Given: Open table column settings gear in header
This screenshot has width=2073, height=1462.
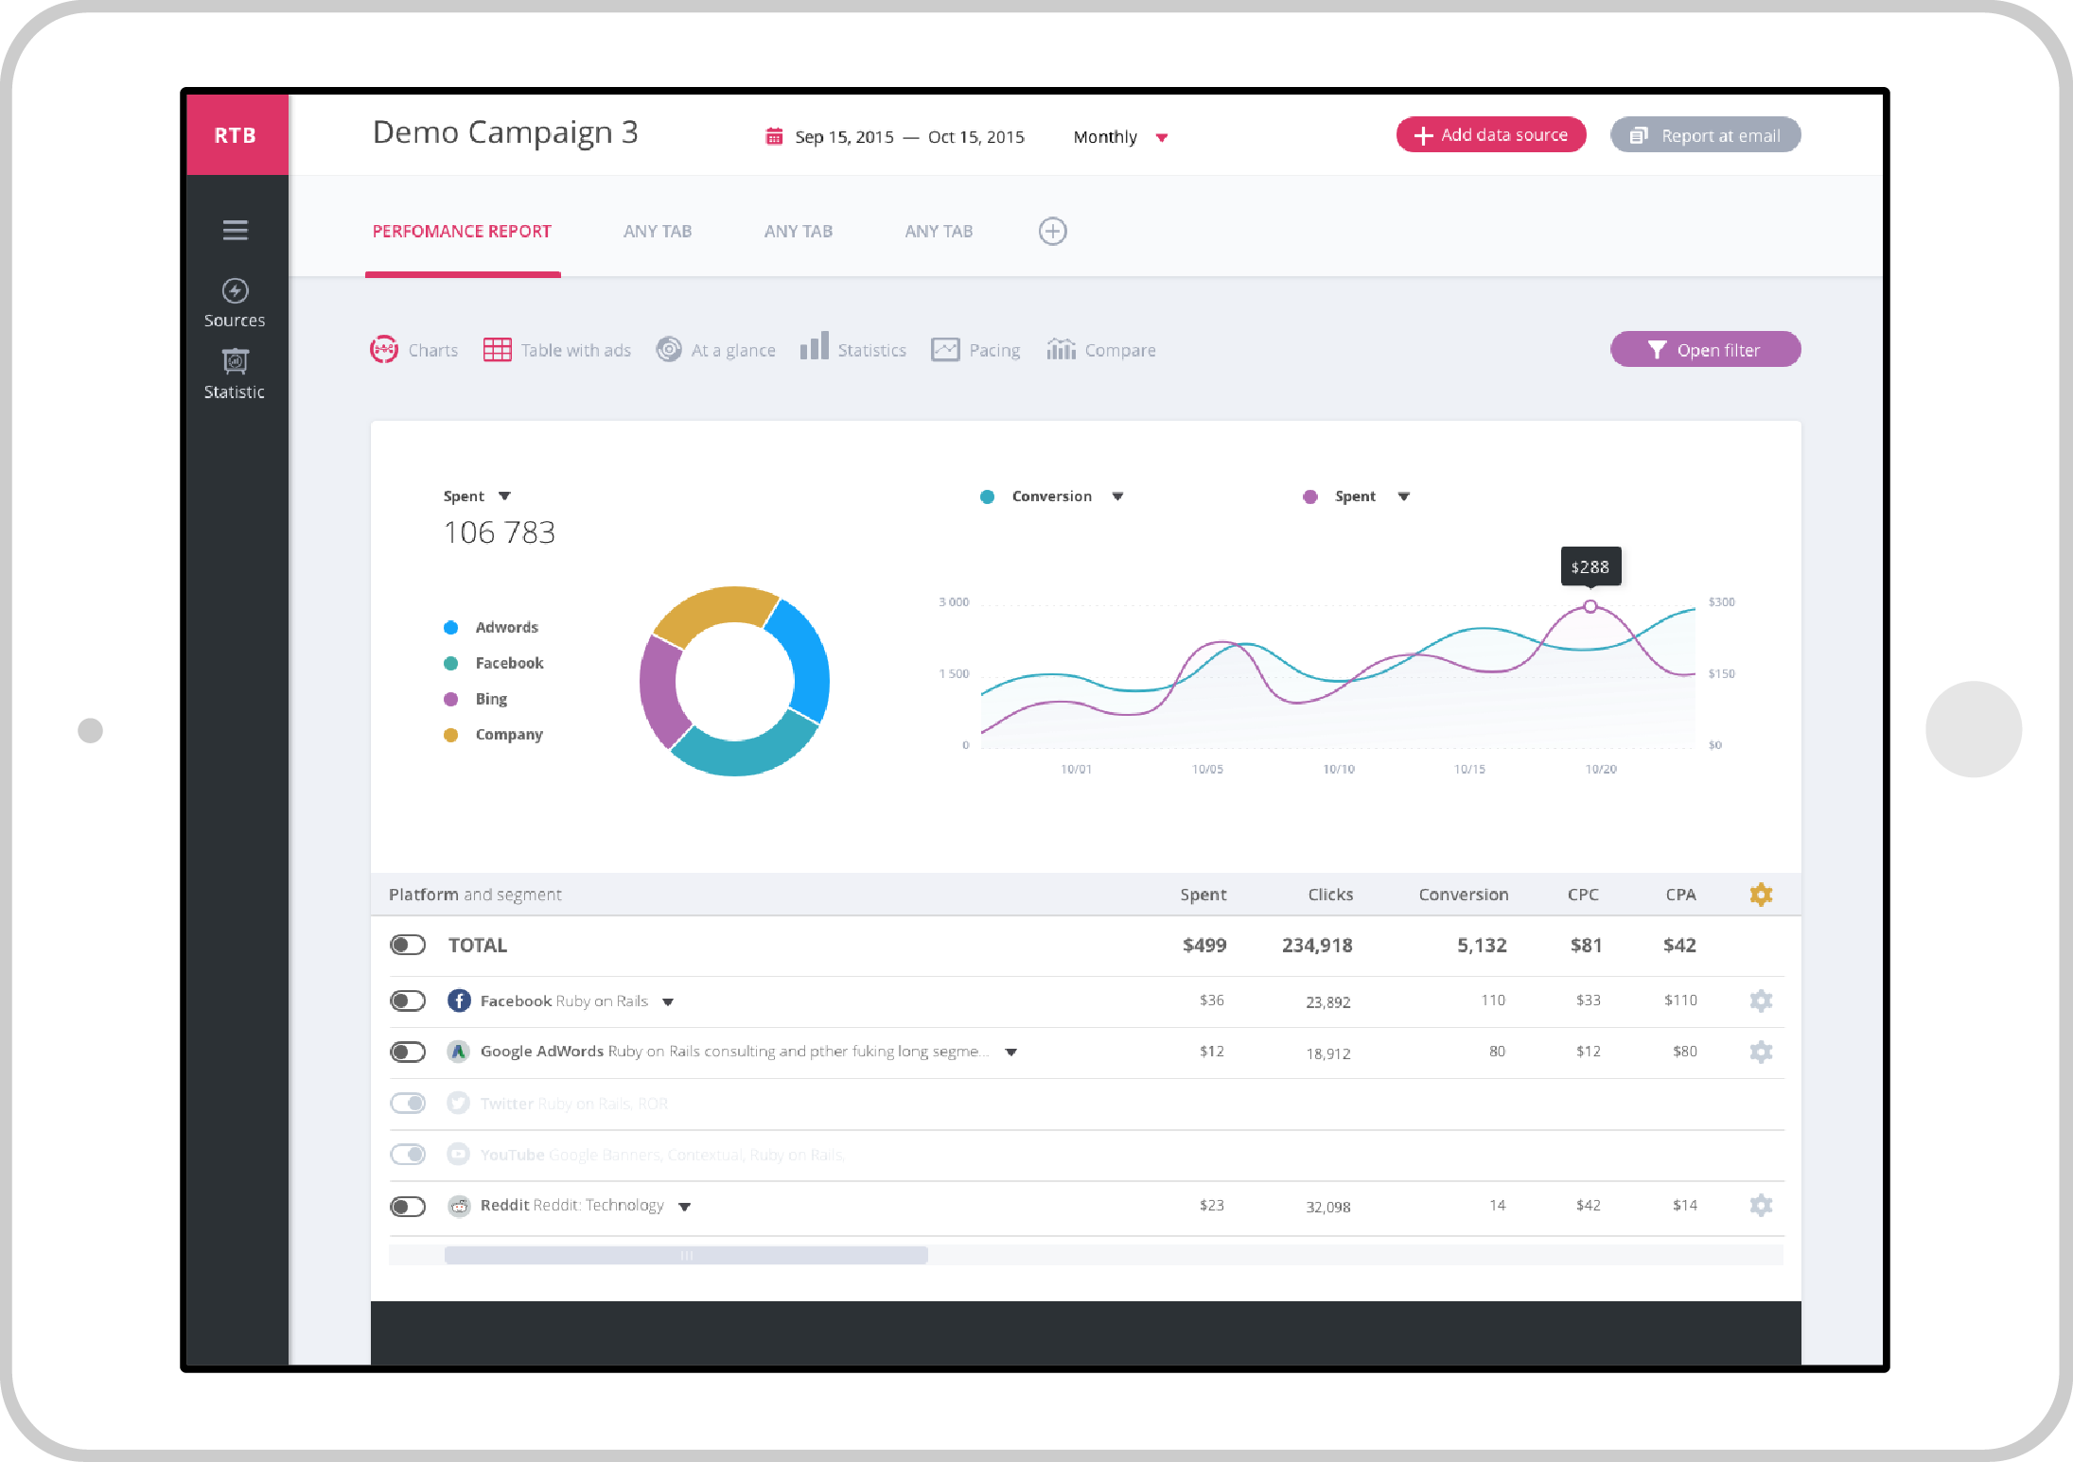Looking at the screenshot, I should (1761, 895).
